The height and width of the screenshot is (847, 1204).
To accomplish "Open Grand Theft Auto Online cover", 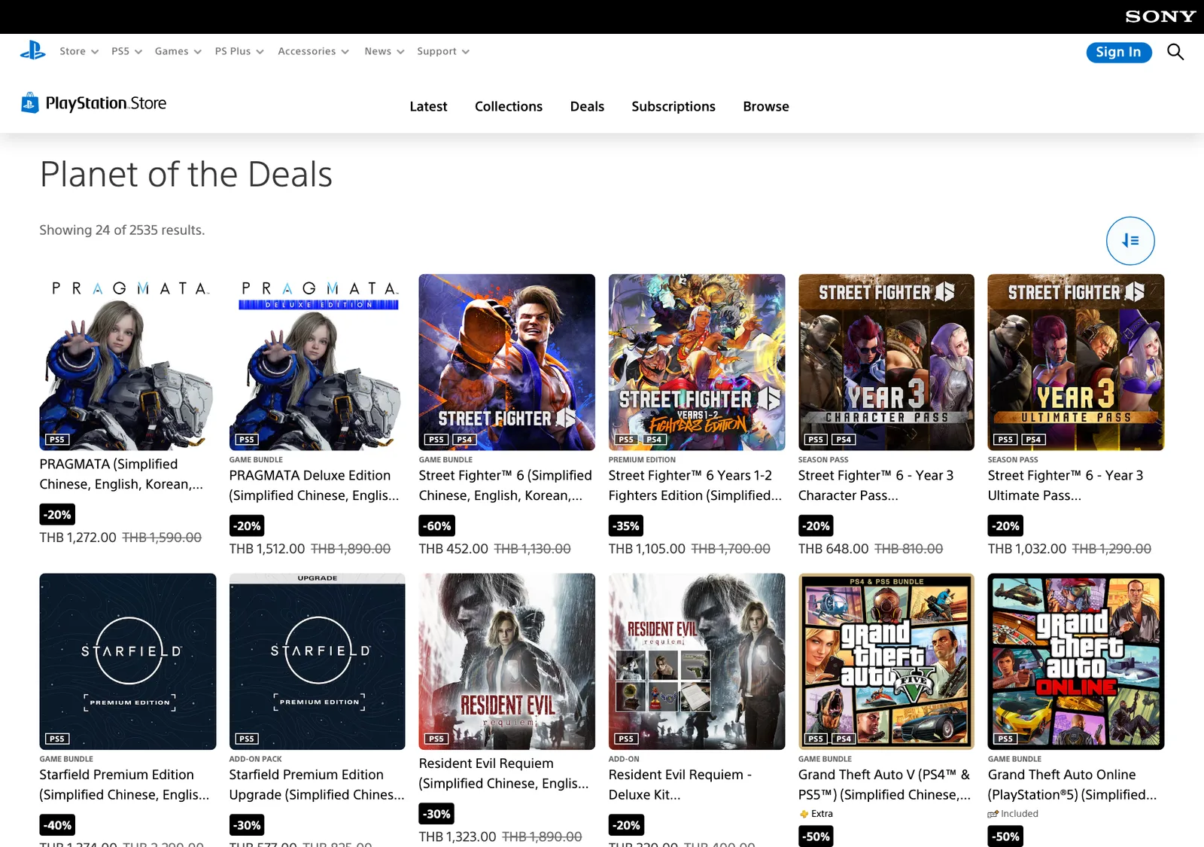I will click(1075, 662).
